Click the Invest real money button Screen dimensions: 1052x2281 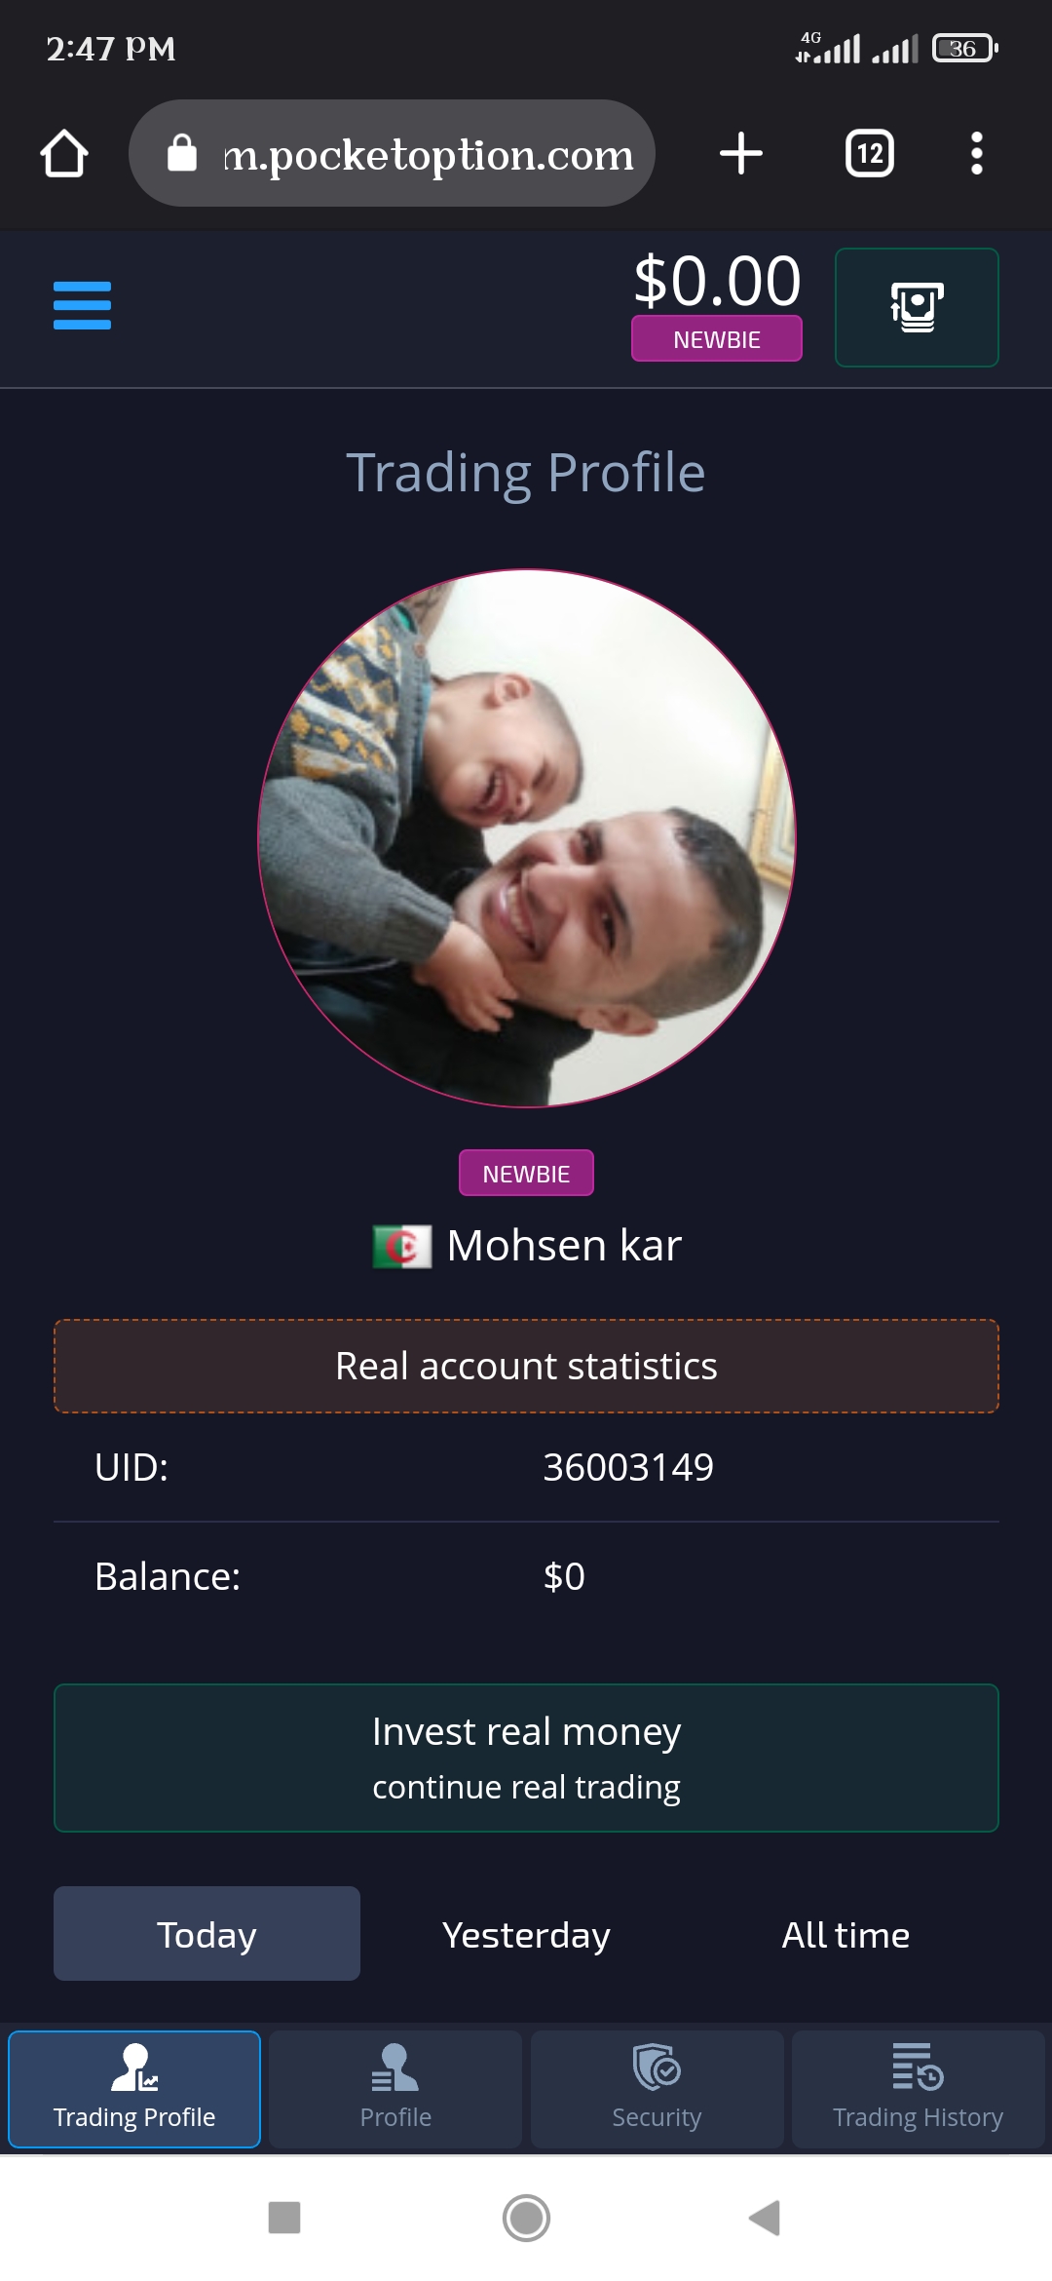[x=526, y=1758]
